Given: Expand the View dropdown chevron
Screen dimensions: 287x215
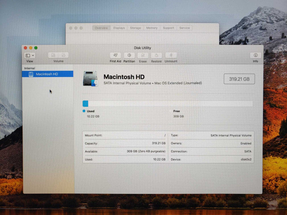Looking at the screenshot, I should (33, 56).
